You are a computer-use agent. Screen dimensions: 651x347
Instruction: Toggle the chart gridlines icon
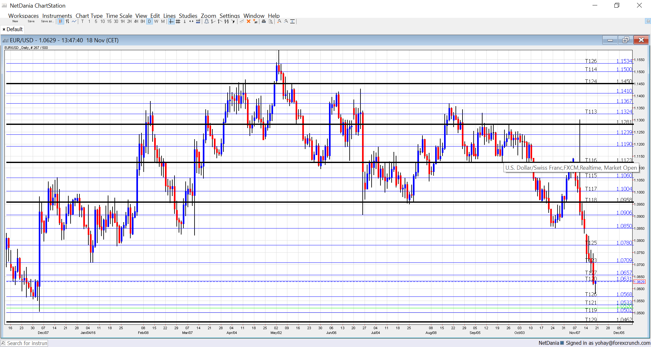coord(178,21)
